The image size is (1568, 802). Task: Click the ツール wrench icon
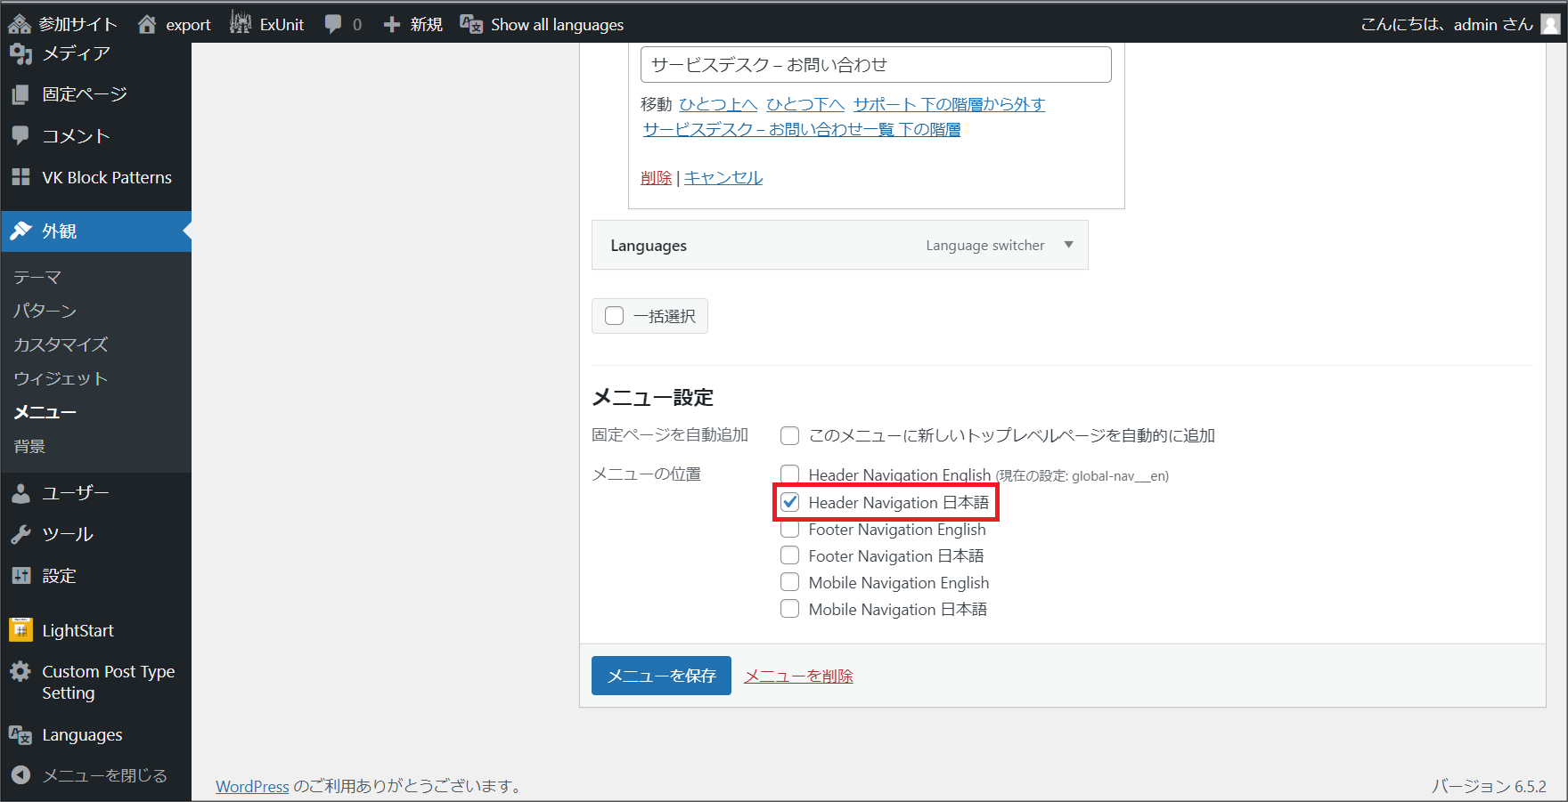coord(20,534)
